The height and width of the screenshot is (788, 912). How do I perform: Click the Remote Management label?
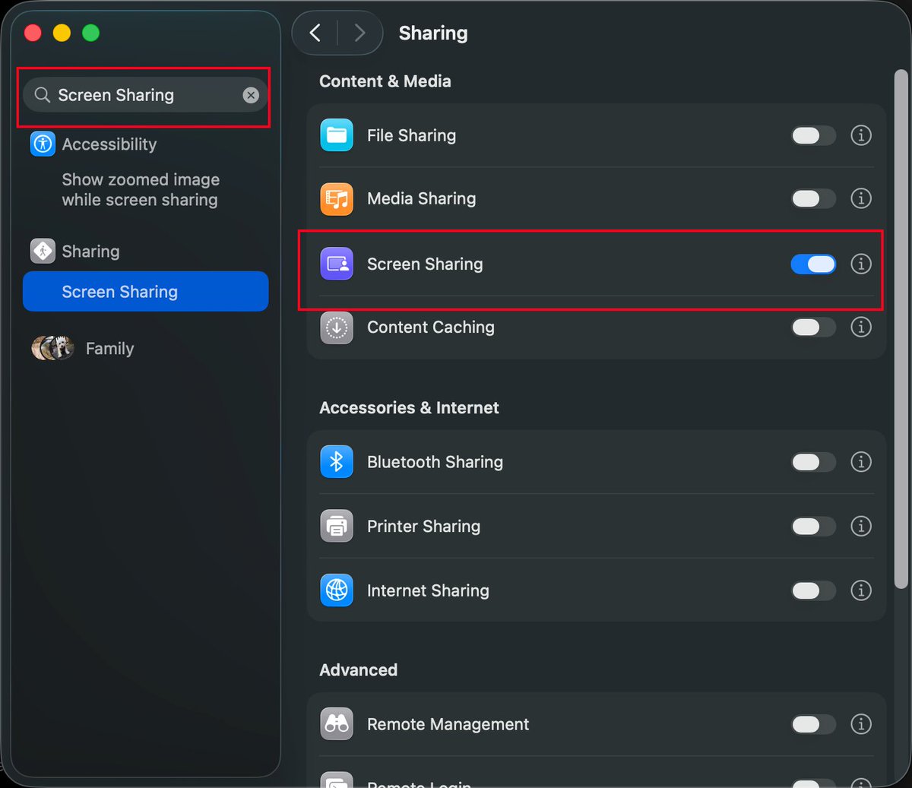click(448, 724)
